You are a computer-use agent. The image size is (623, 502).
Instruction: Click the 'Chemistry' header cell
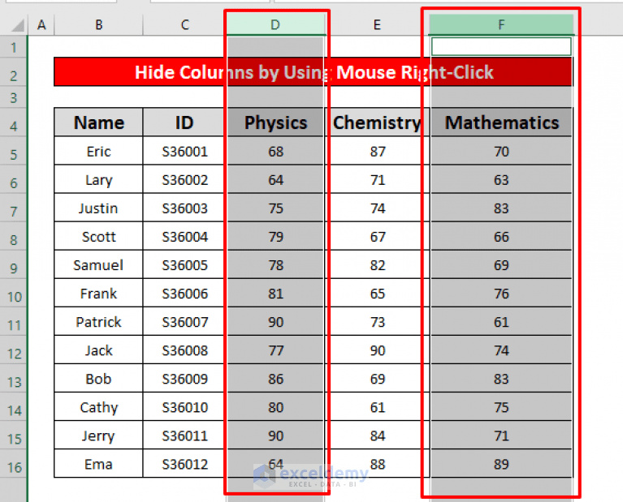pyautogui.click(x=378, y=122)
